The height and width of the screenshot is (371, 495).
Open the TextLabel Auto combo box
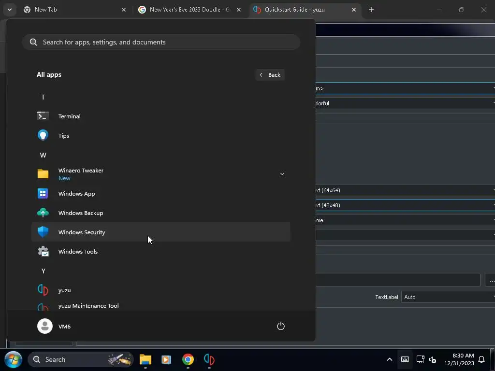pyautogui.click(x=448, y=297)
